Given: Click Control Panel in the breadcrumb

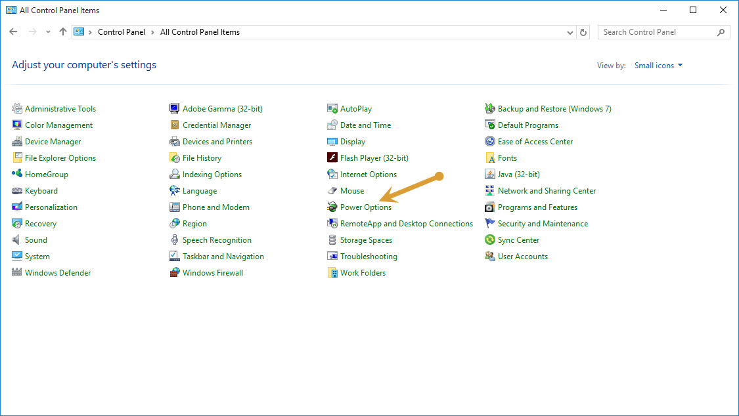Looking at the screenshot, I should point(122,32).
